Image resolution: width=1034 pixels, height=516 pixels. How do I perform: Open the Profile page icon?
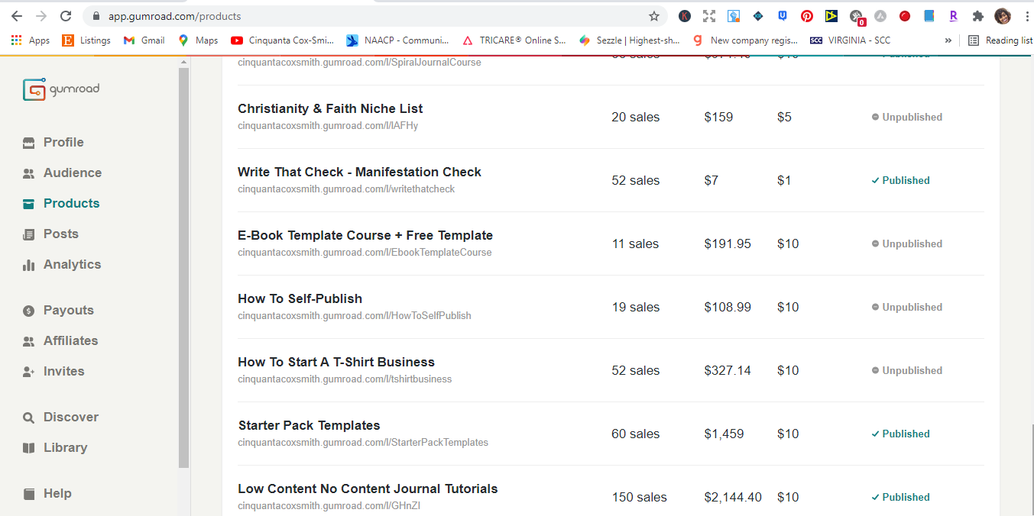pyautogui.click(x=29, y=143)
